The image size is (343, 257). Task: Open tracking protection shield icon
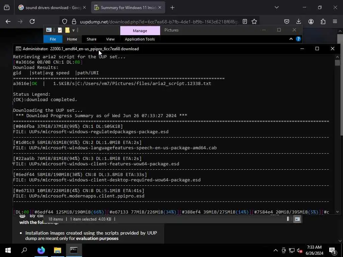65,22
